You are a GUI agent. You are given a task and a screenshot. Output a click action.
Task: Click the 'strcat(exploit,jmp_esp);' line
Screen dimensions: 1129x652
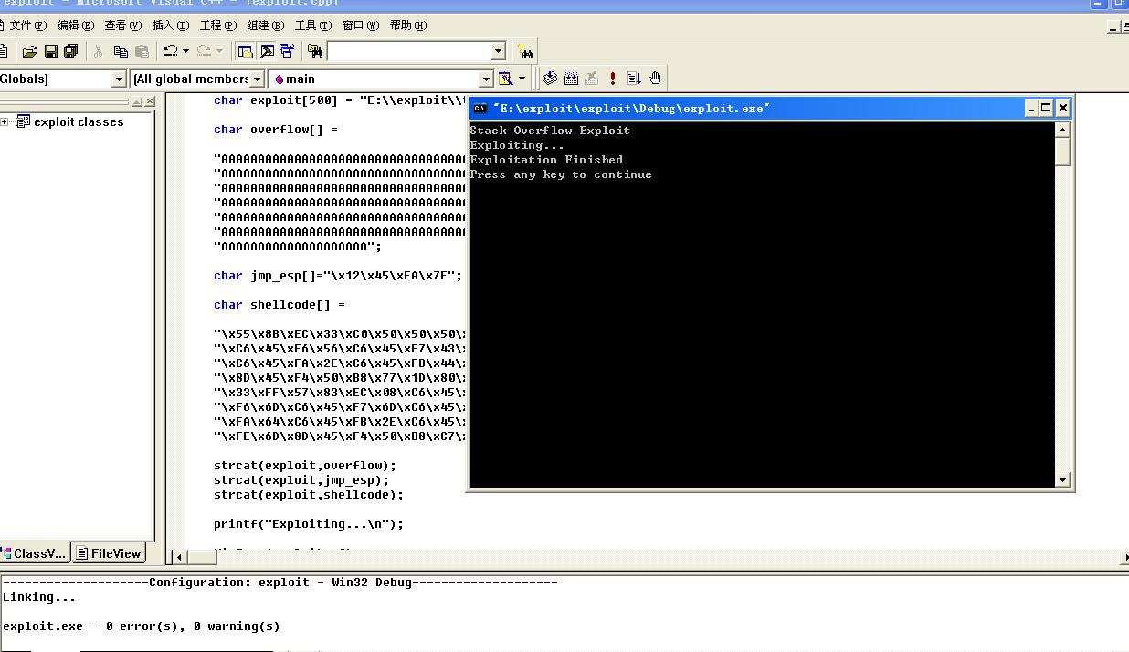click(x=301, y=480)
